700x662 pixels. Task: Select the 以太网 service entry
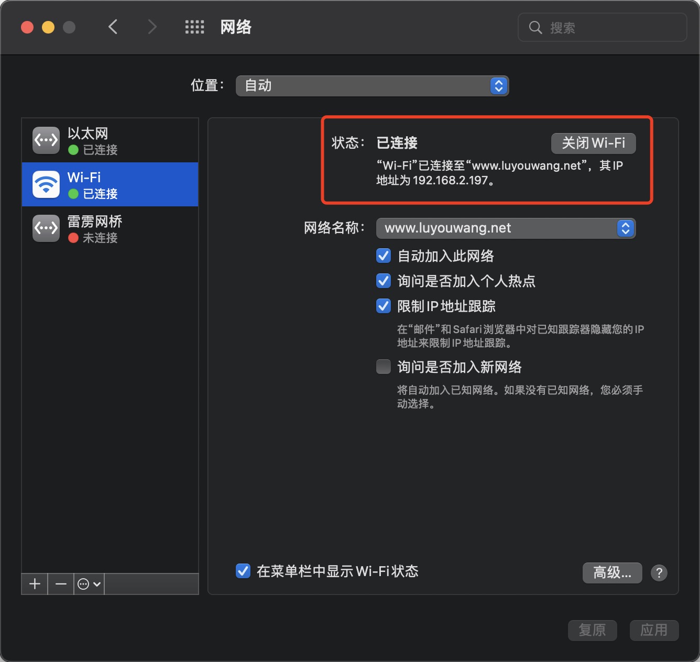tap(110, 140)
